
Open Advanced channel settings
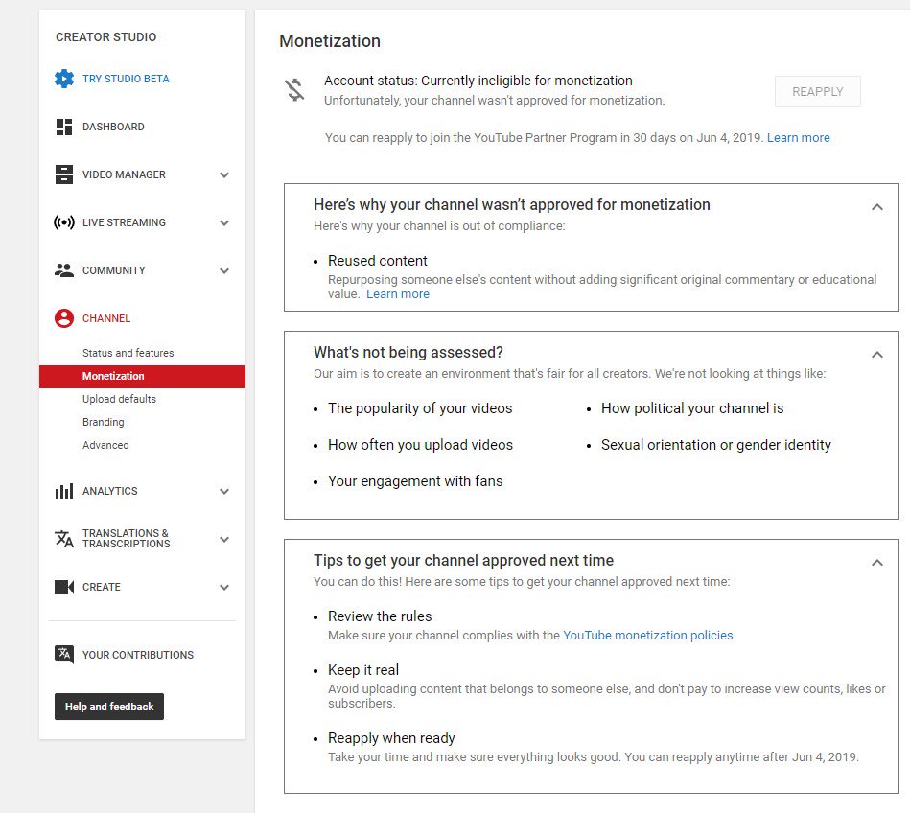105,445
